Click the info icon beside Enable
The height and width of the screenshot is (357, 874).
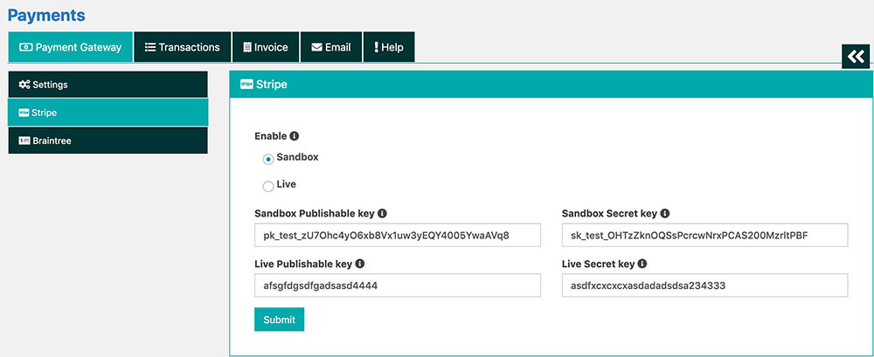[x=295, y=136]
